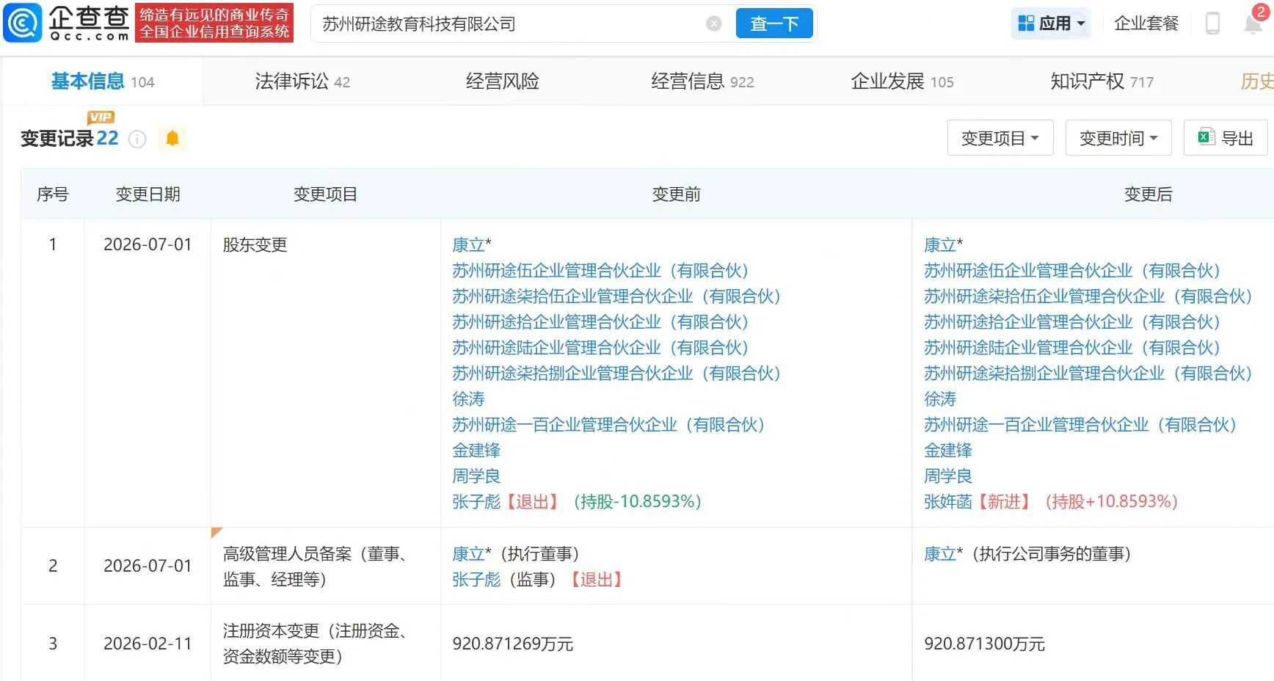The height and width of the screenshot is (681, 1274).
Task: Expand the 变更项目 filter dropdown
Action: click(x=1000, y=138)
